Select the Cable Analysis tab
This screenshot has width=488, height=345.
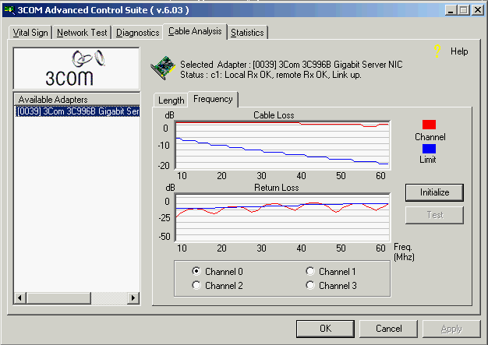(x=195, y=31)
